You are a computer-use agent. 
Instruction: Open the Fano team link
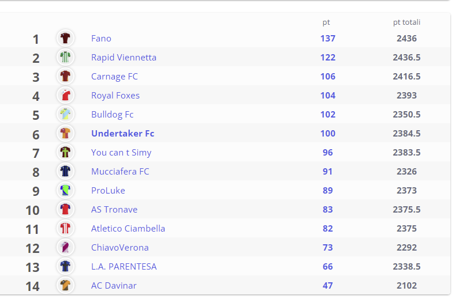(x=101, y=39)
